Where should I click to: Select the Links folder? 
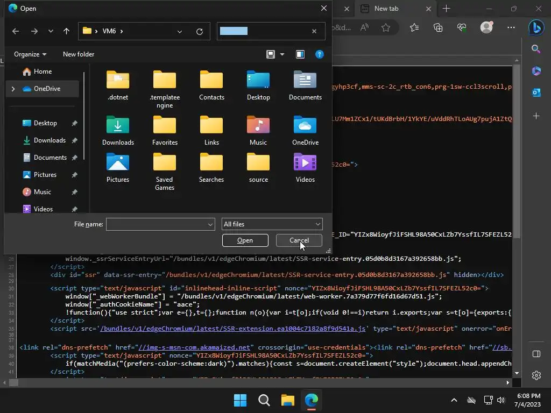pos(211,131)
